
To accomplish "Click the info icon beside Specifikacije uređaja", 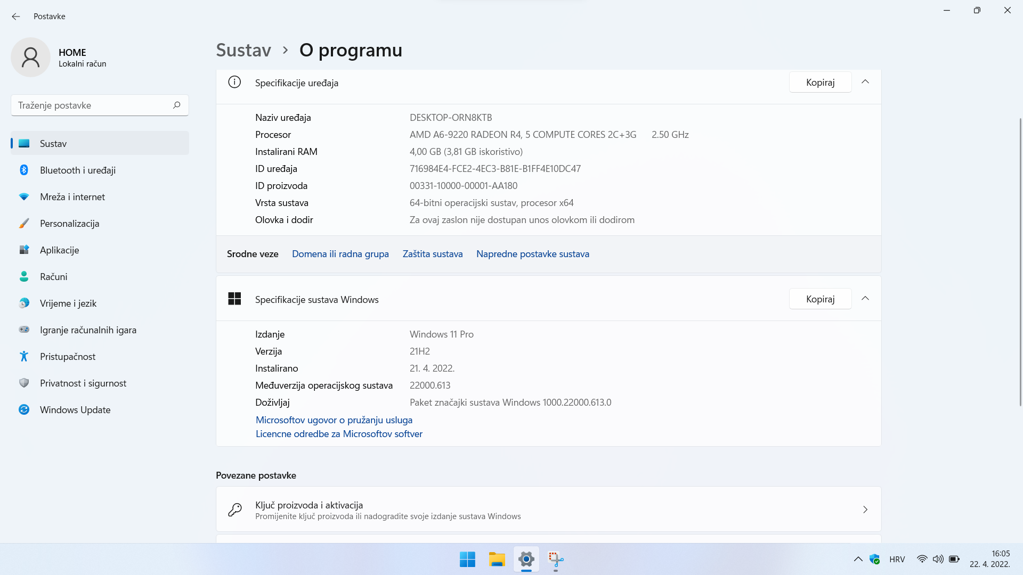I will coord(234,82).
